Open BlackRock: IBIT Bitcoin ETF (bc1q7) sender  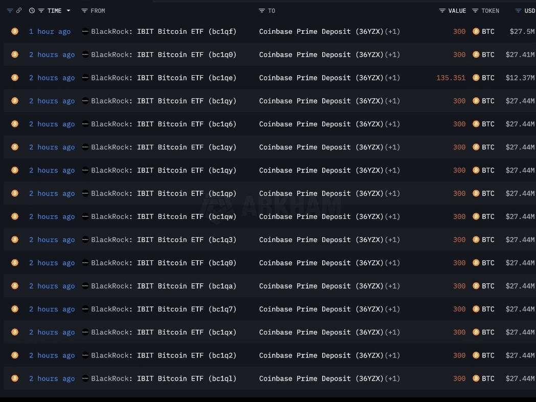pyautogui.click(x=164, y=309)
